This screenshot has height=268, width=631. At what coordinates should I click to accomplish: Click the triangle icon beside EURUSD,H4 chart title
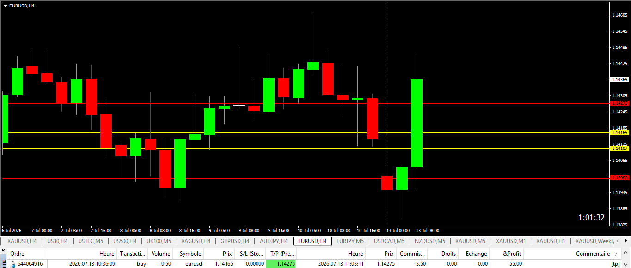pyautogui.click(x=5, y=6)
